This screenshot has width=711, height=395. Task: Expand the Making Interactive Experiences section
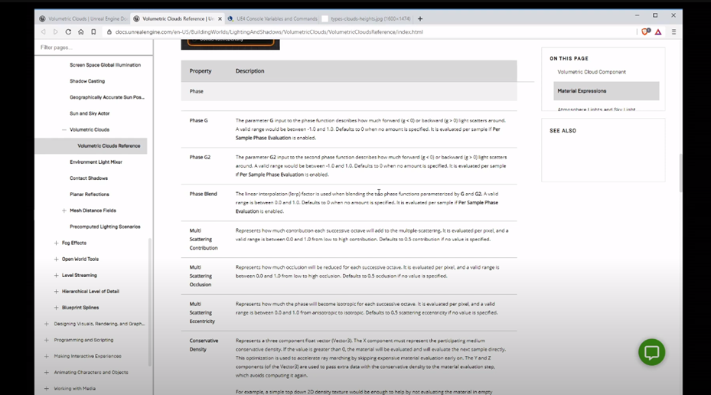46,356
